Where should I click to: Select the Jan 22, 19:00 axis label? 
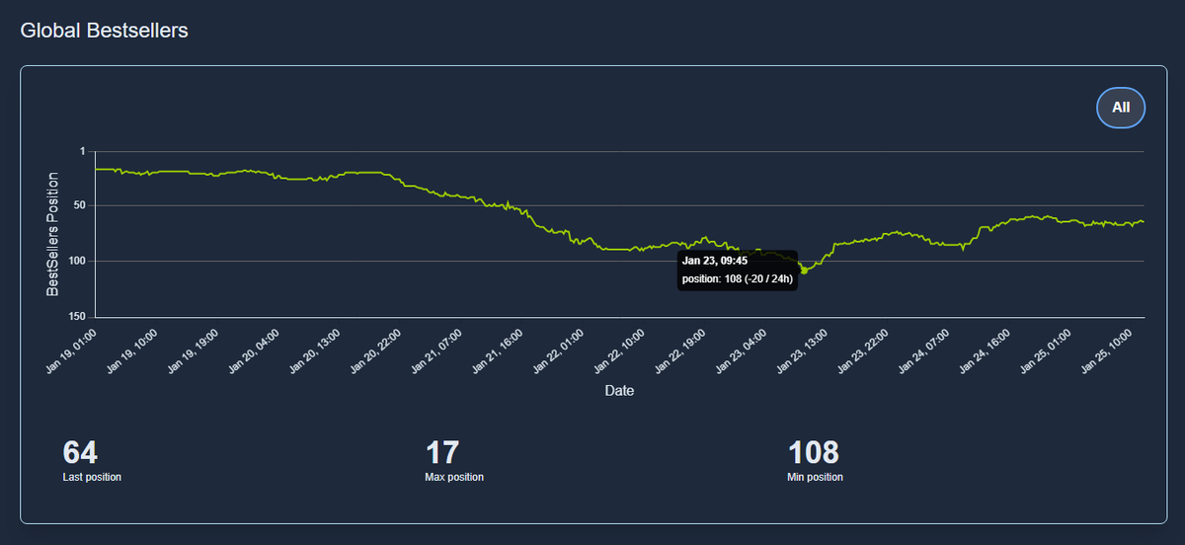point(681,350)
